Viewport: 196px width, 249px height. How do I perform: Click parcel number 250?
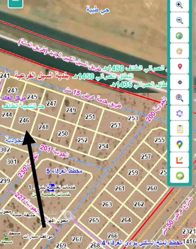63,133
